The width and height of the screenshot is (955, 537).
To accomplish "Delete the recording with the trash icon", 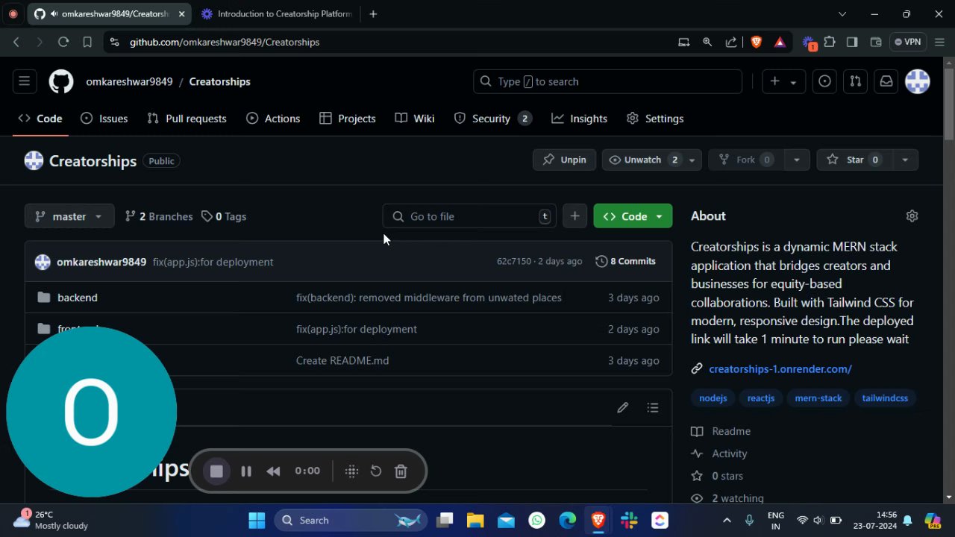I will (x=401, y=471).
